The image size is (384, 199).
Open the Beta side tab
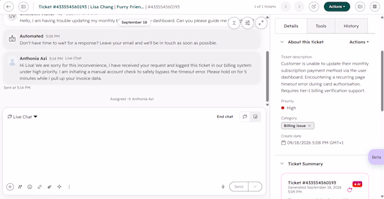tap(376, 157)
